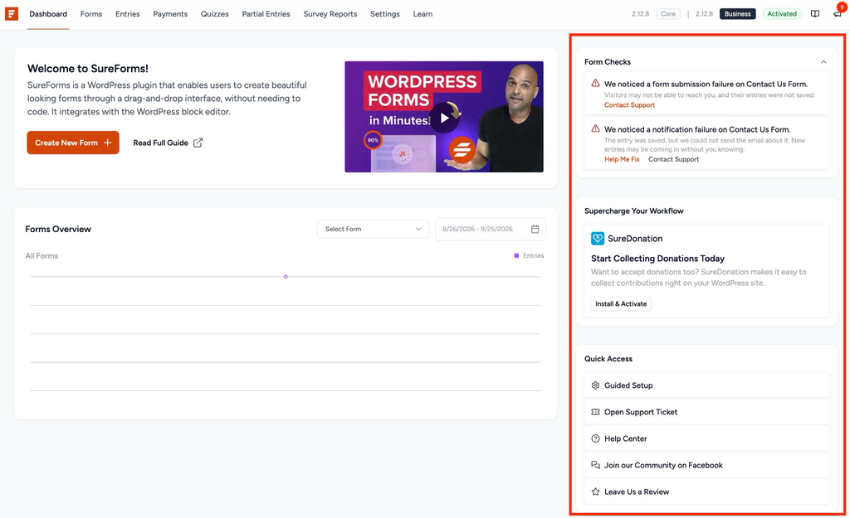This screenshot has width=850, height=518.
Task: Click the video thumbnail image
Action: (444, 117)
